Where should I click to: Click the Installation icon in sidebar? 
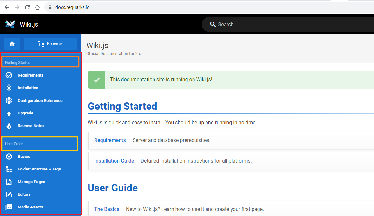[9, 88]
